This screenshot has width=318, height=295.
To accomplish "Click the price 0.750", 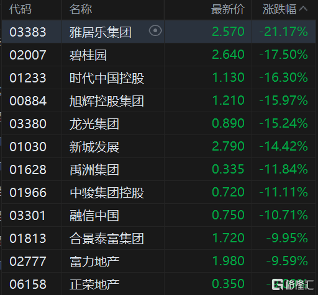I will (x=228, y=215).
